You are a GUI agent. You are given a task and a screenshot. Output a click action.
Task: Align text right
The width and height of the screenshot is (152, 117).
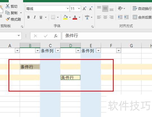pyautogui.click(x=111, y=17)
